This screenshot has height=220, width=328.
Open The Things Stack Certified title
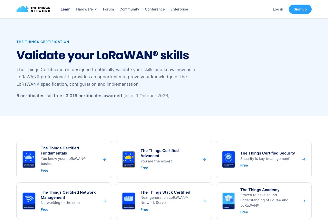(x=165, y=192)
